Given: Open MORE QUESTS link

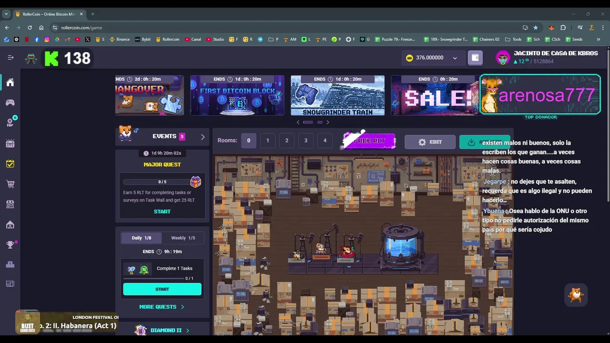Looking at the screenshot, I should click(x=162, y=307).
